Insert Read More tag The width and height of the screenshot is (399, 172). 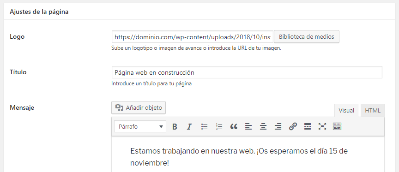tap(308, 126)
